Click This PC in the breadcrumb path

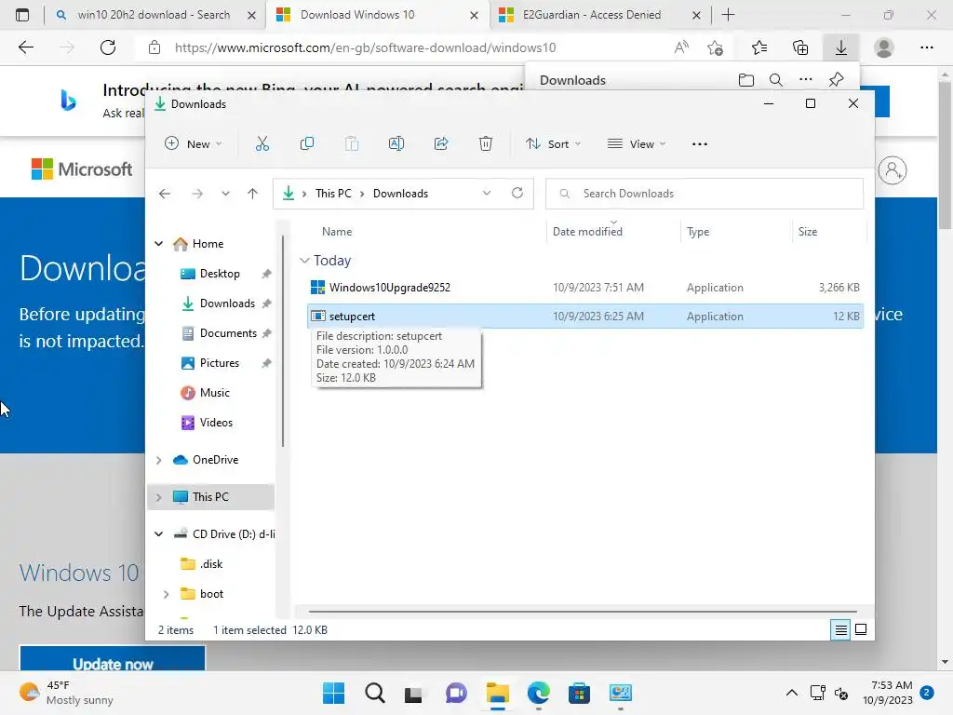(333, 194)
